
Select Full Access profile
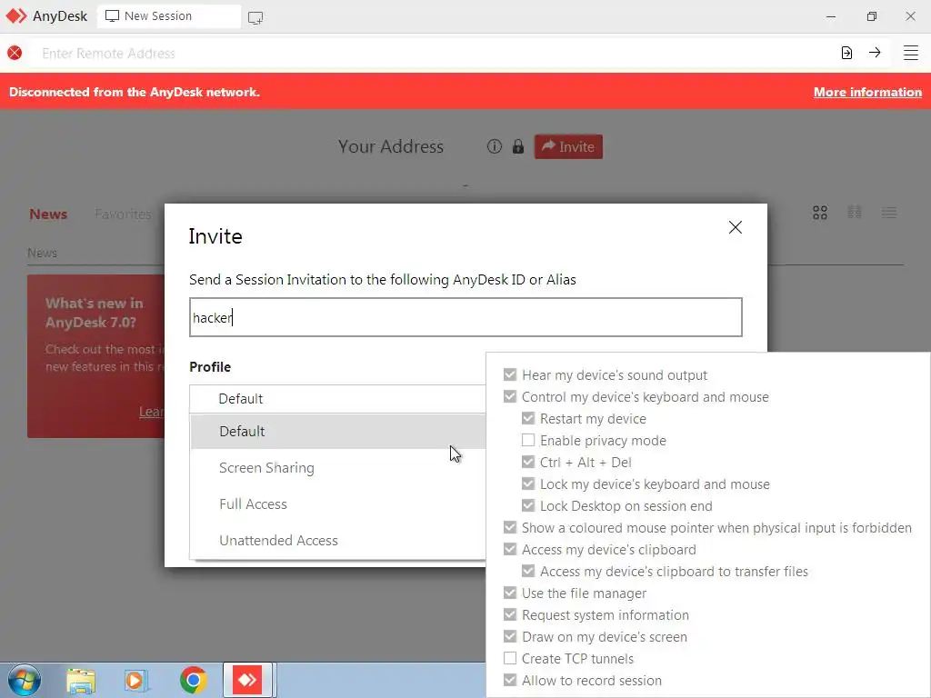338,504
